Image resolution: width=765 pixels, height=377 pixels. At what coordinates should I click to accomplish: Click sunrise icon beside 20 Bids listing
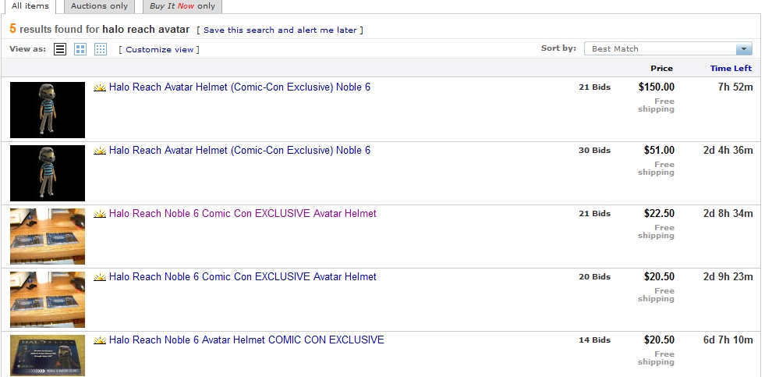coord(100,278)
